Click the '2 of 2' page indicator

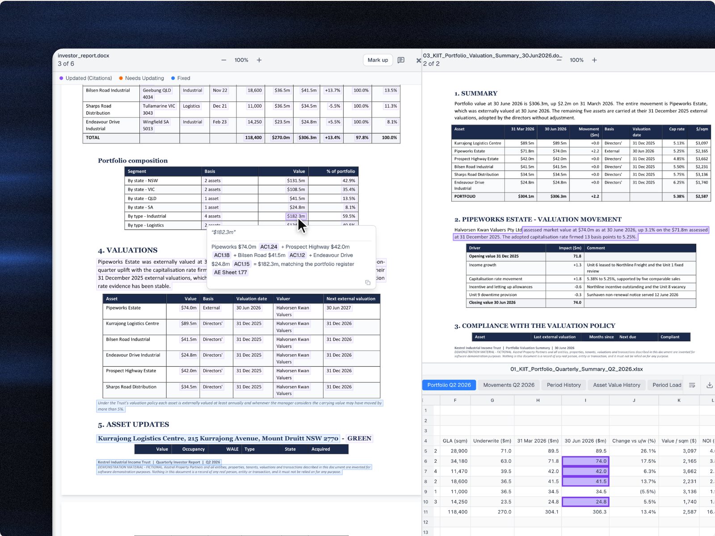(x=431, y=63)
